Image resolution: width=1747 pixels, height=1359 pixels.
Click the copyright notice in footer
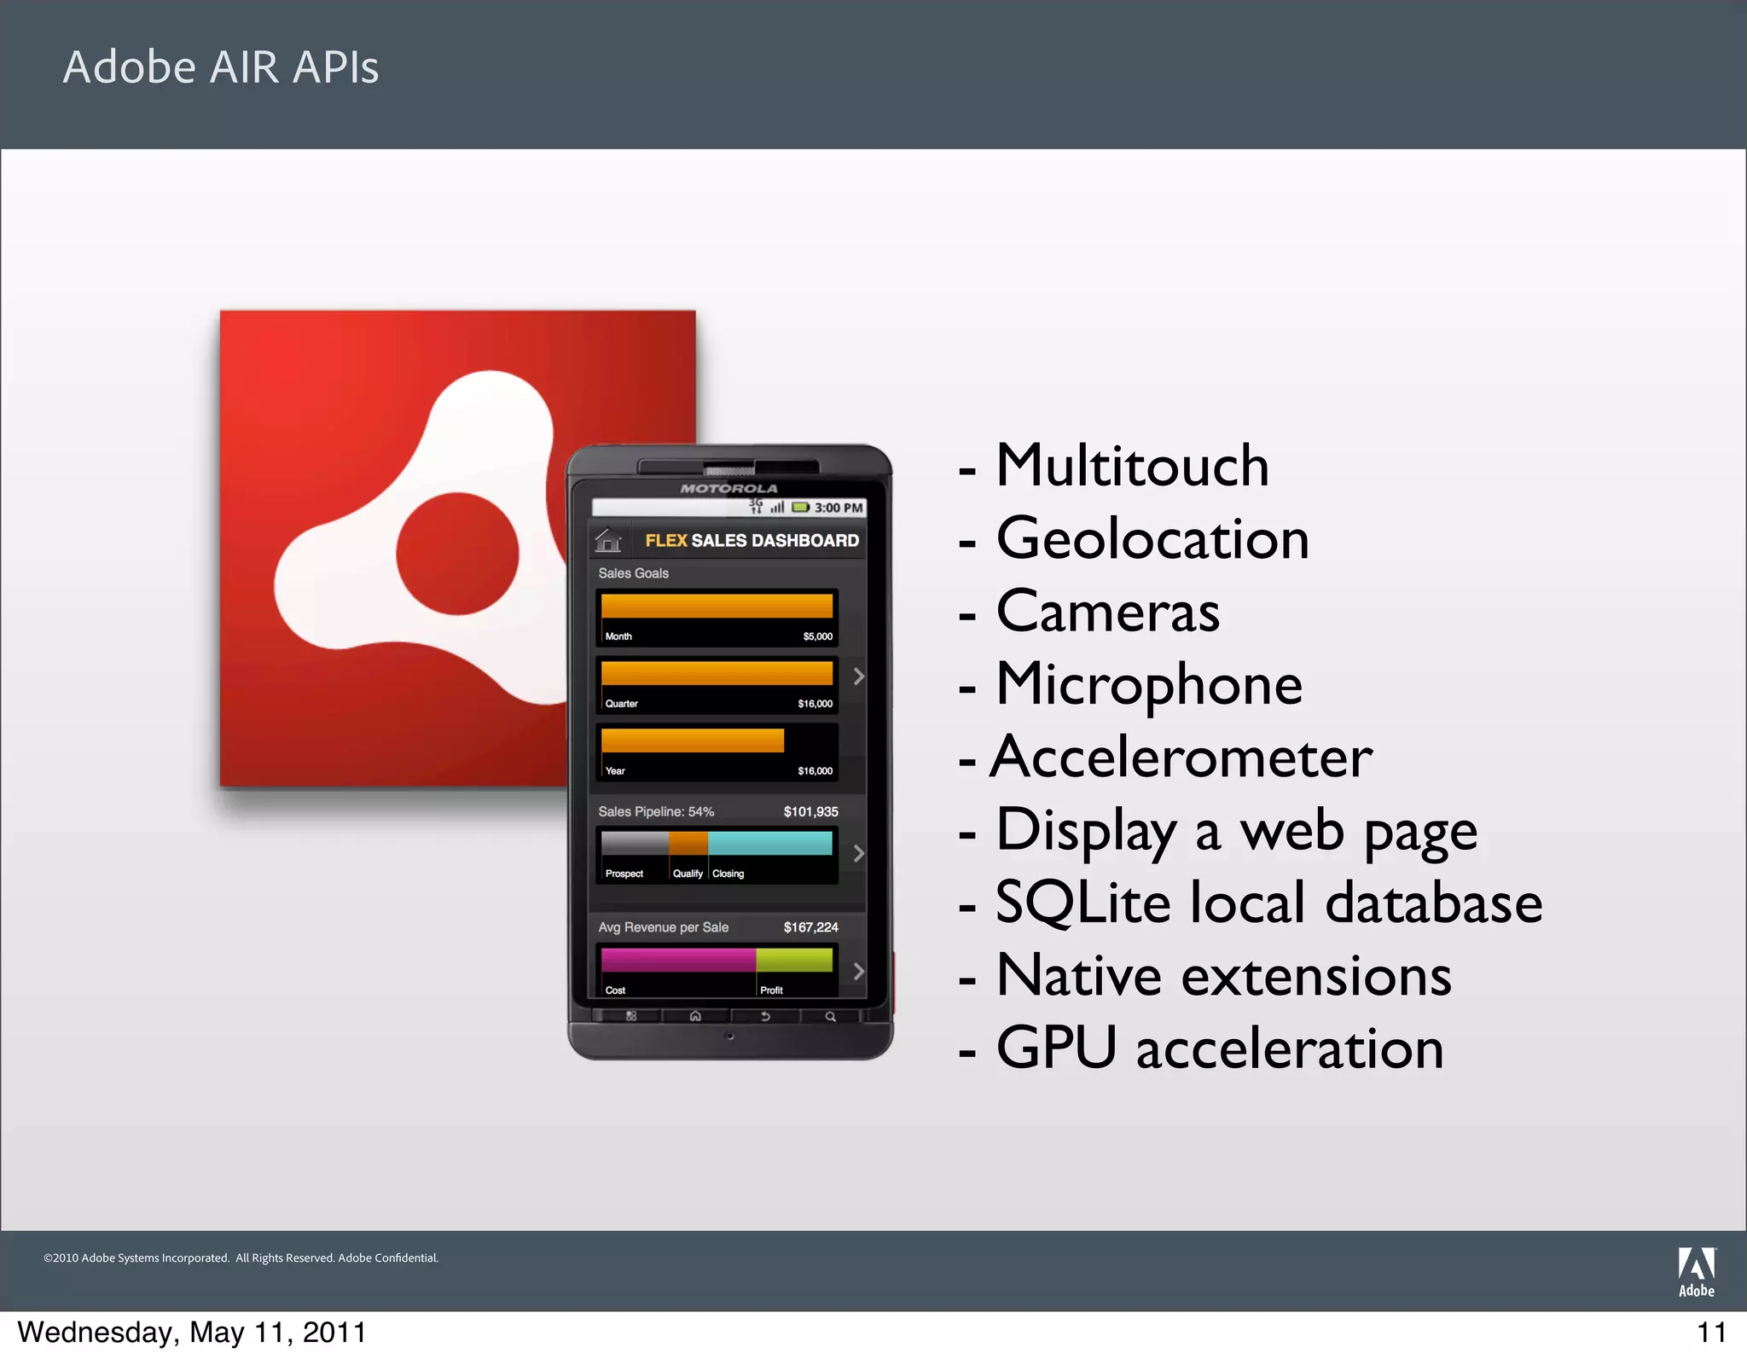tap(241, 1257)
